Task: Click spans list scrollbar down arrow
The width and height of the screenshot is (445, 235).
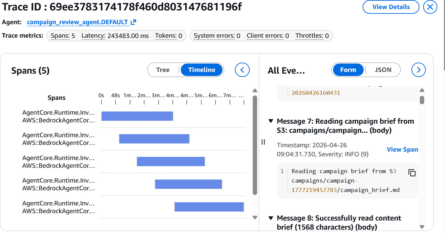Action: point(255,218)
